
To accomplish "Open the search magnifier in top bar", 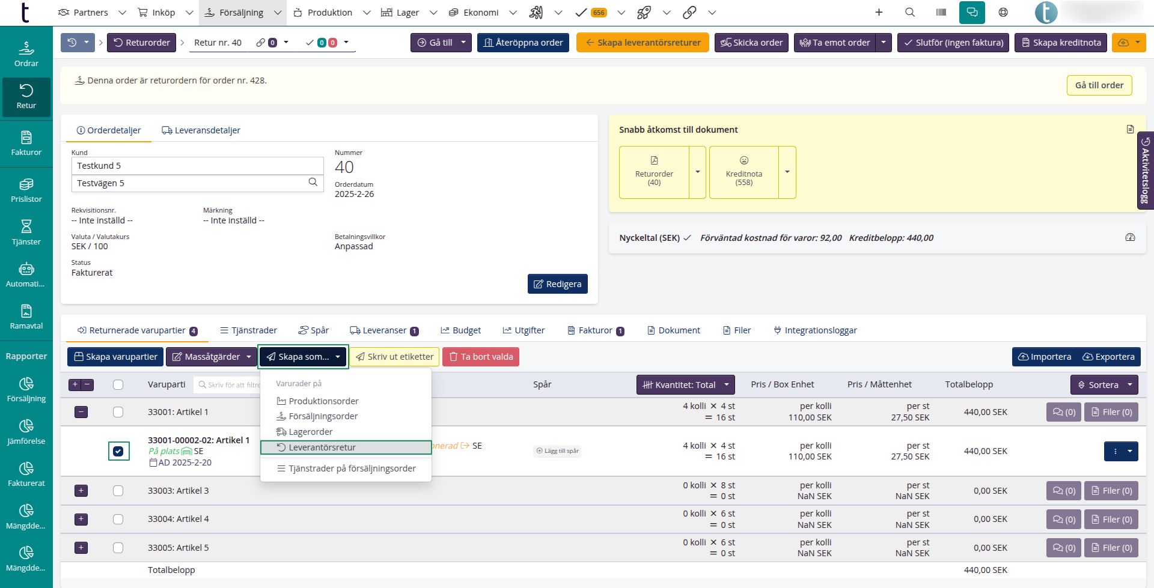I will point(910,12).
